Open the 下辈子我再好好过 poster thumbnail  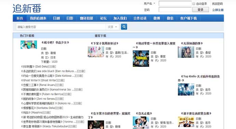click(96, 52)
